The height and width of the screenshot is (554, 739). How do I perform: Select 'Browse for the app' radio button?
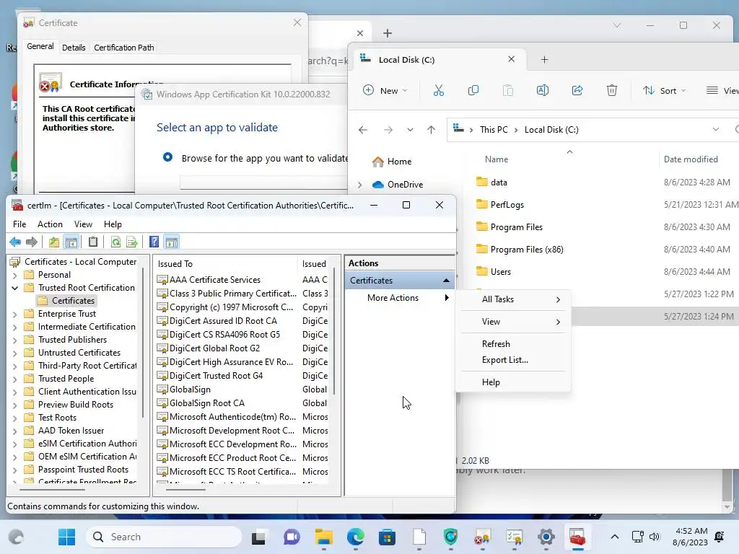pos(167,157)
